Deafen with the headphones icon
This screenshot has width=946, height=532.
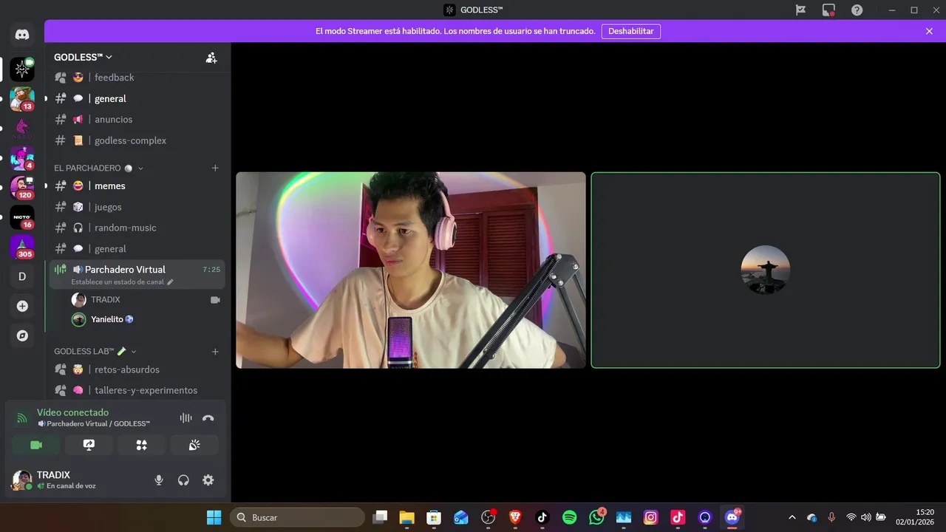click(x=183, y=480)
